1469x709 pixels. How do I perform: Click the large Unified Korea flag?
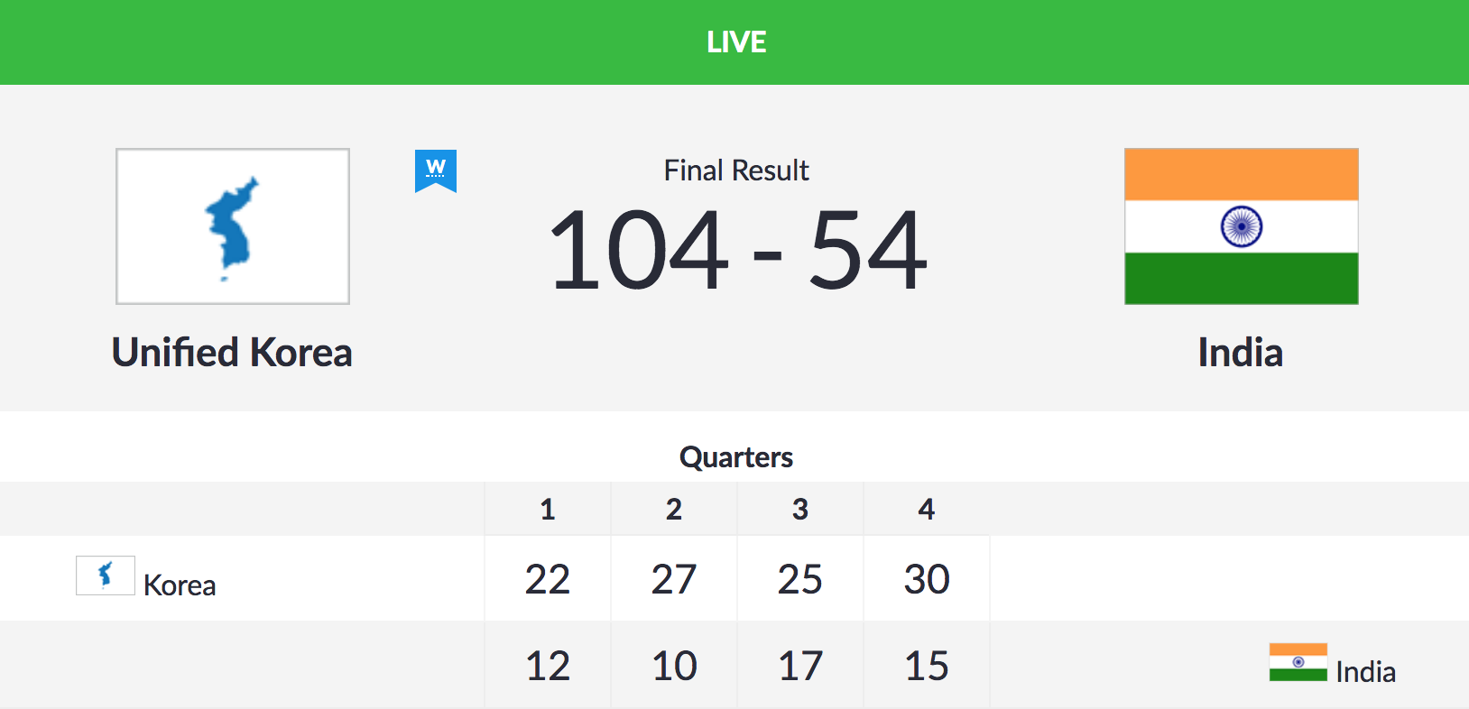point(233,226)
